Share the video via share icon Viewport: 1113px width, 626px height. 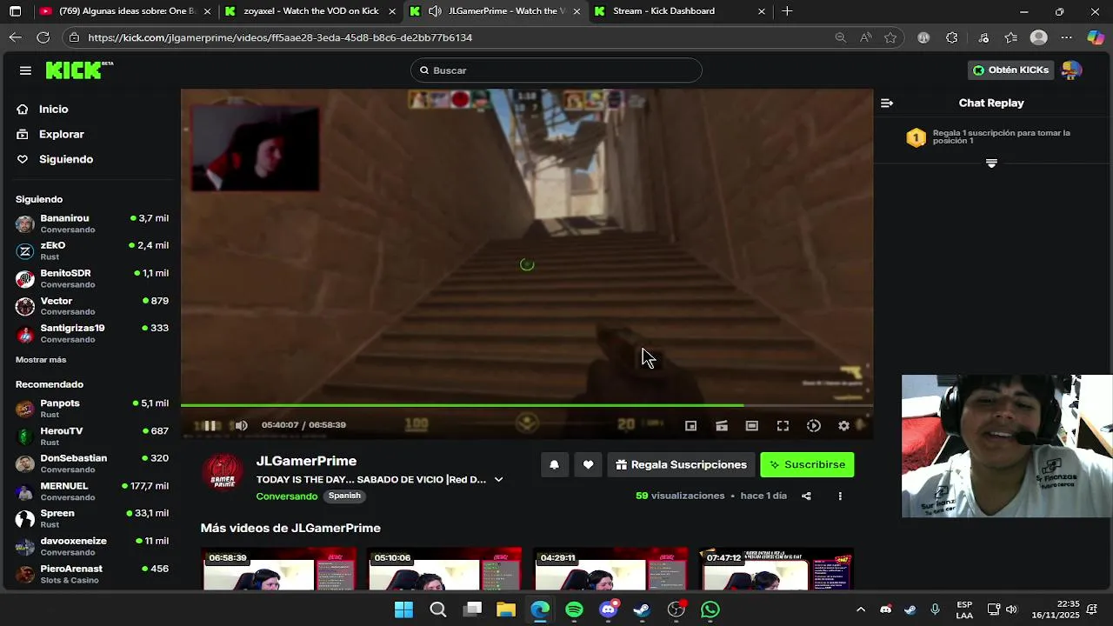806,496
